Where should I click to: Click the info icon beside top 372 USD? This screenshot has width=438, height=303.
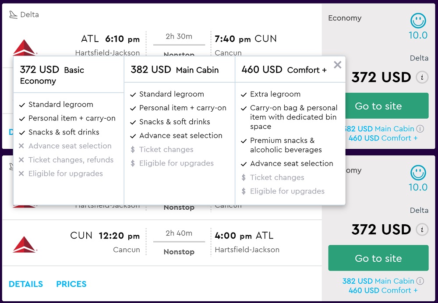[x=422, y=78]
